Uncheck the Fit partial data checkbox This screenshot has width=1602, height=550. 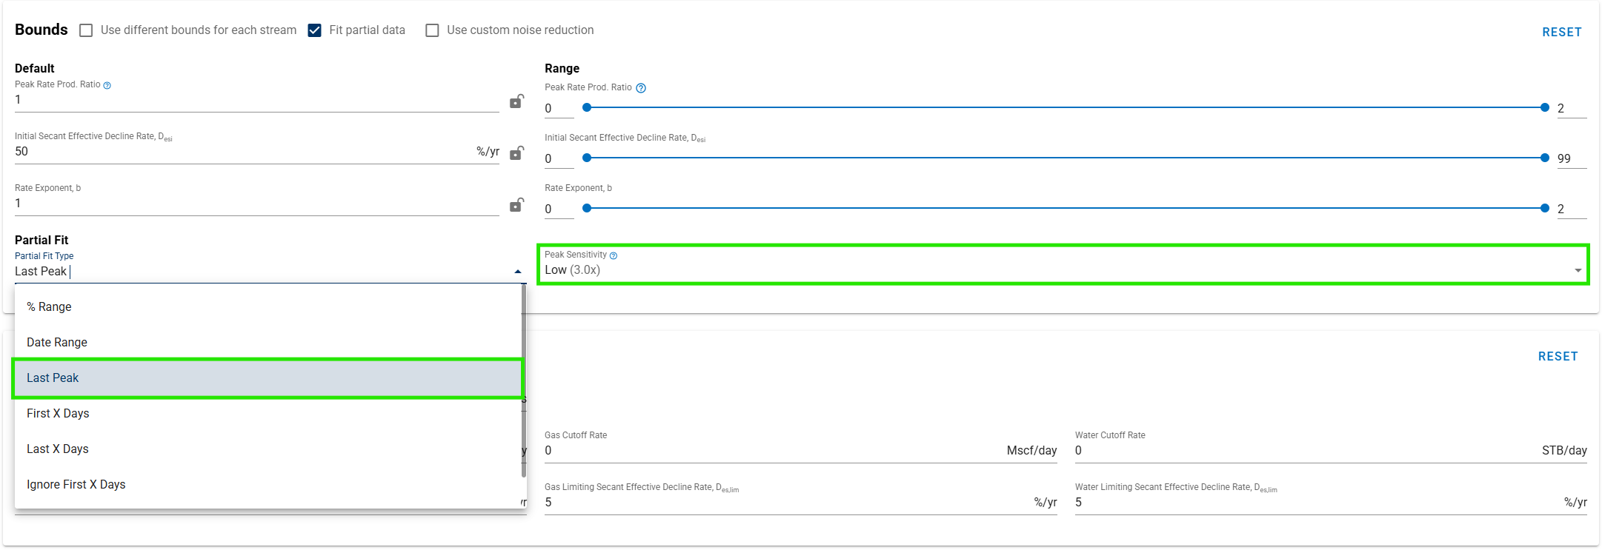click(x=315, y=30)
